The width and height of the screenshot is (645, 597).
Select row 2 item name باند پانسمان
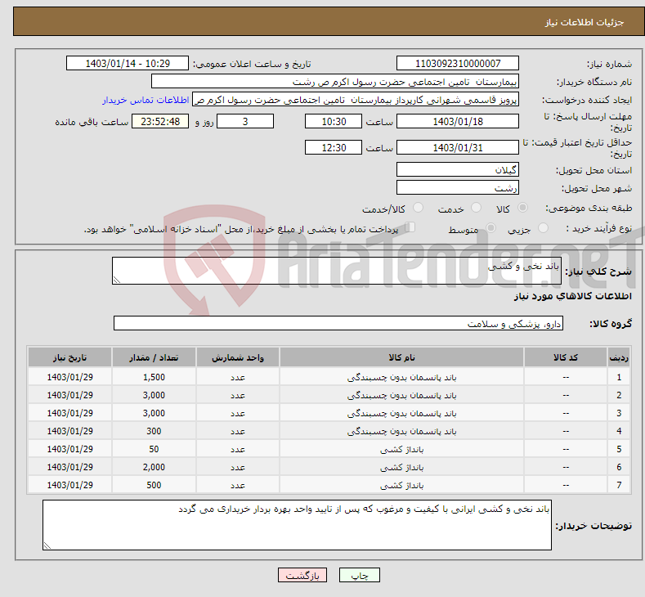pos(402,395)
